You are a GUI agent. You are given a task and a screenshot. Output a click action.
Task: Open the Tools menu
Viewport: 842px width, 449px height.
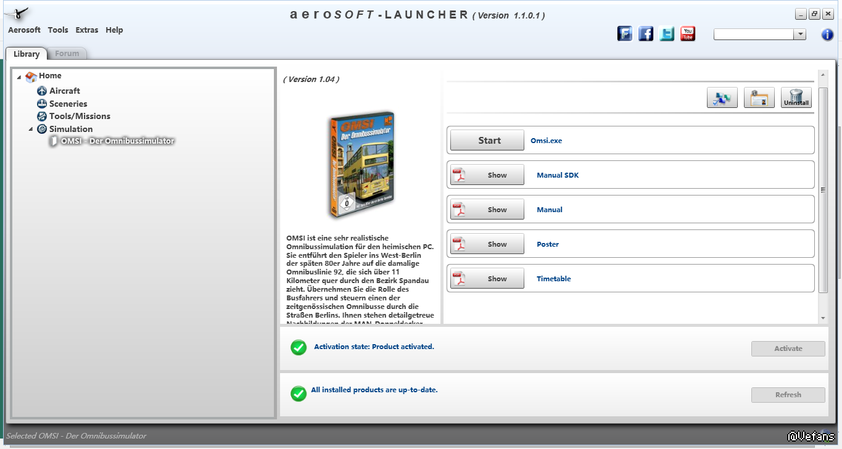click(x=58, y=30)
